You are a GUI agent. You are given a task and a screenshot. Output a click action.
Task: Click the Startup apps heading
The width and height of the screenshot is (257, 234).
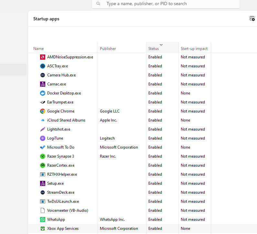(46, 19)
